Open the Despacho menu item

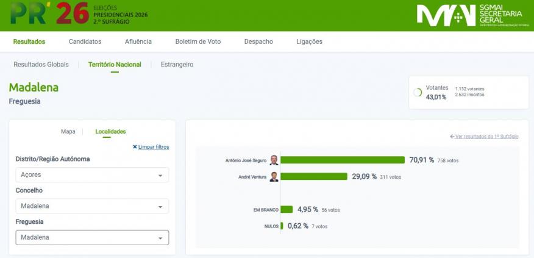point(258,41)
